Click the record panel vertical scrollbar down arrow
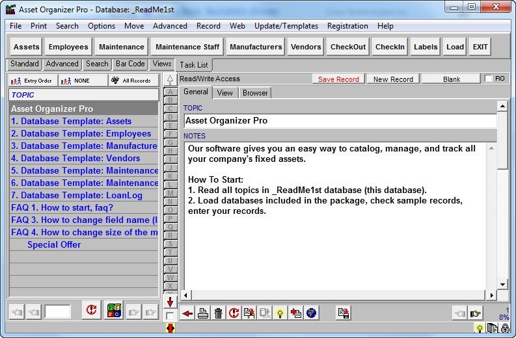 (502, 285)
